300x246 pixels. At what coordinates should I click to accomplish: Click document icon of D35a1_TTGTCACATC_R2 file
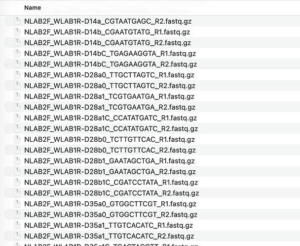(17, 236)
